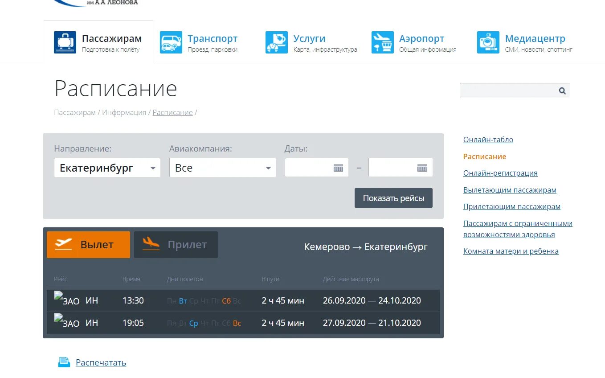This screenshot has height=378, width=605.
Task: Click the Показать рейсы button
Action: [393, 198]
